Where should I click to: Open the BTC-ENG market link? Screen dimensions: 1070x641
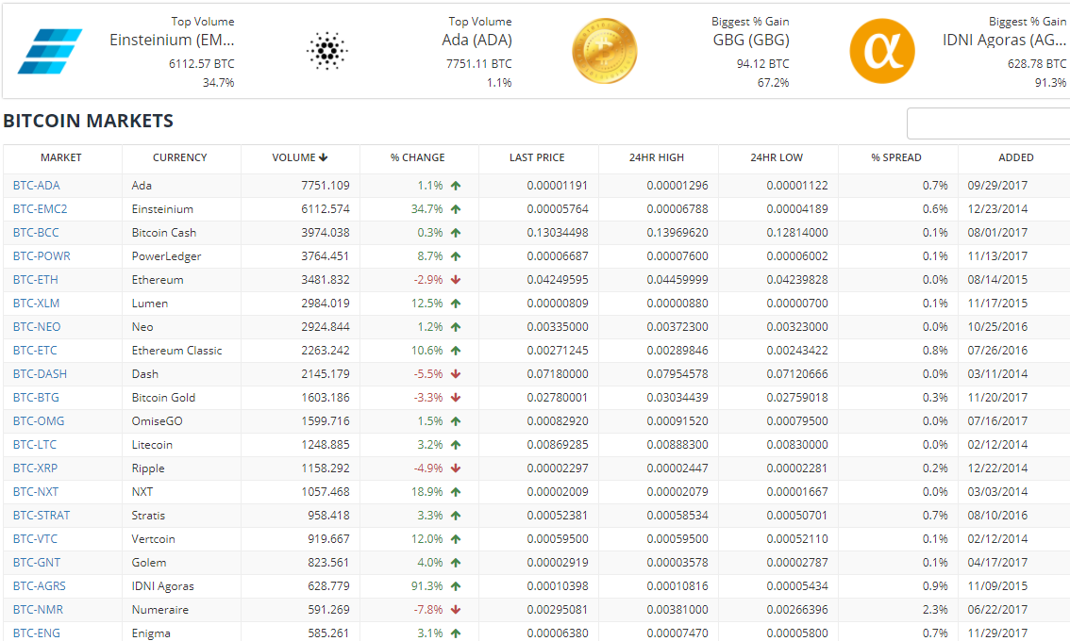pos(36,633)
